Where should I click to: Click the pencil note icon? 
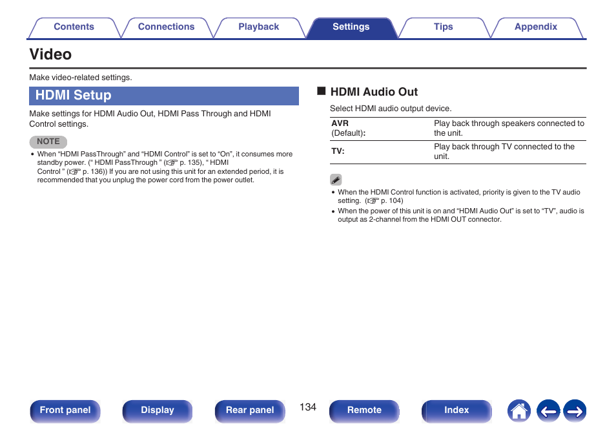(x=336, y=180)
